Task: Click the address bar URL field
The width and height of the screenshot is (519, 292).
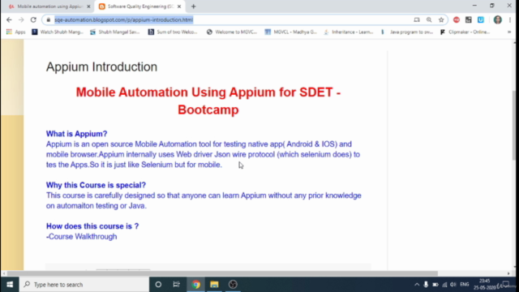Action: tap(232, 19)
